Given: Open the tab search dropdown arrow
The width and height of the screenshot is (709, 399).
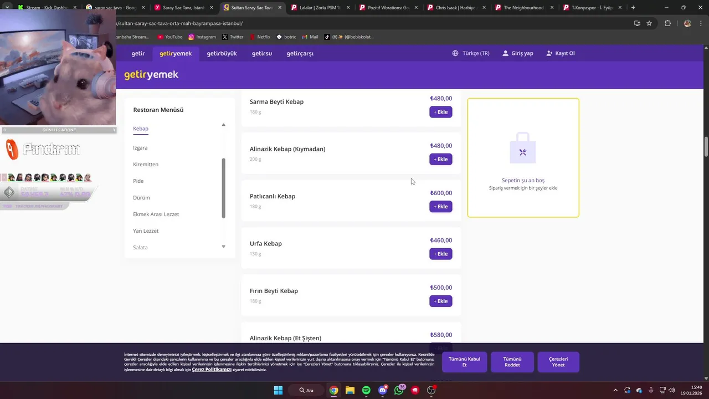Looking at the screenshot, I should pyautogui.click(x=7, y=8).
